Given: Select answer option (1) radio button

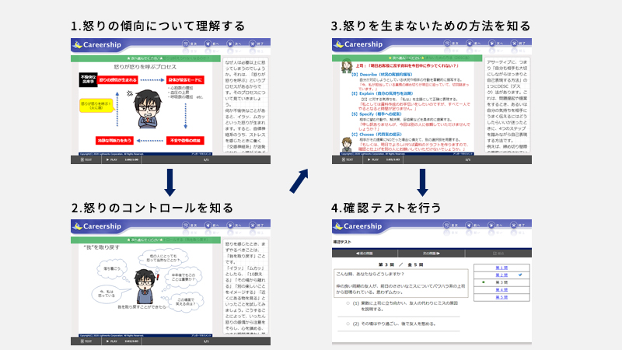Looking at the screenshot, I should (x=348, y=303).
